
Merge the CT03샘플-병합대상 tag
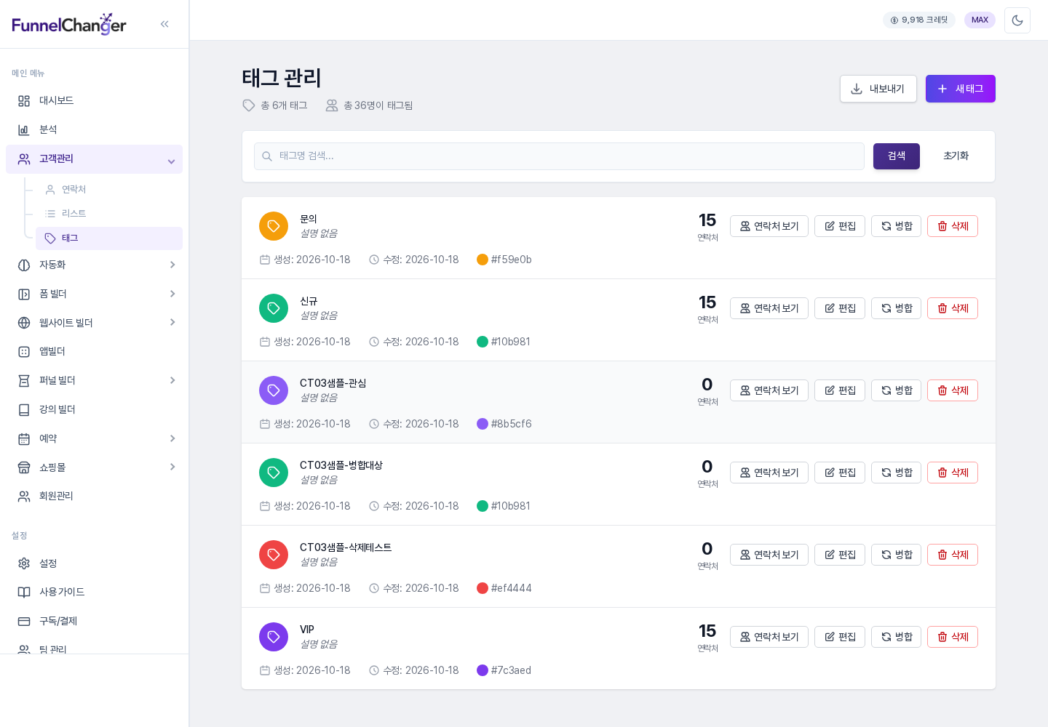[x=897, y=473]
